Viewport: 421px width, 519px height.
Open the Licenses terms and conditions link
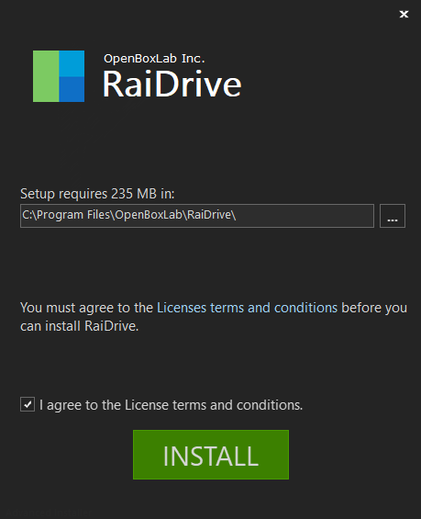pos(247,308)
